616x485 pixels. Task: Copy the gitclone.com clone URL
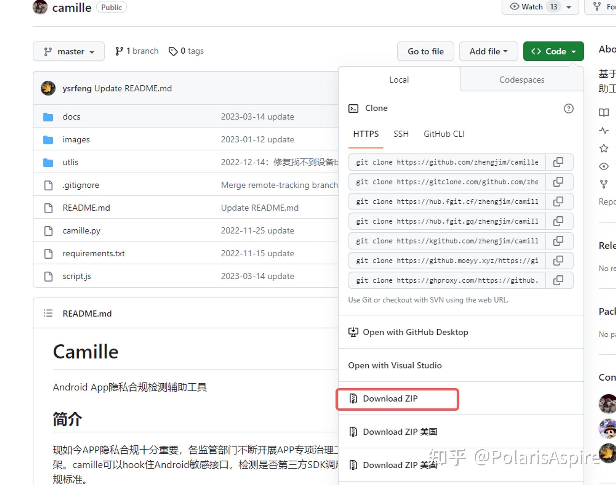click(x=558, y=182)
